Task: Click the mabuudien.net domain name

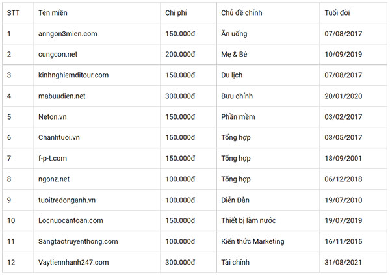Action: click(x=62, y=96)
